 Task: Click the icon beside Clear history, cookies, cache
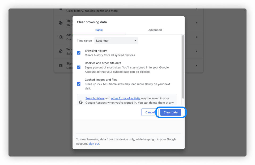pos(61,10)
